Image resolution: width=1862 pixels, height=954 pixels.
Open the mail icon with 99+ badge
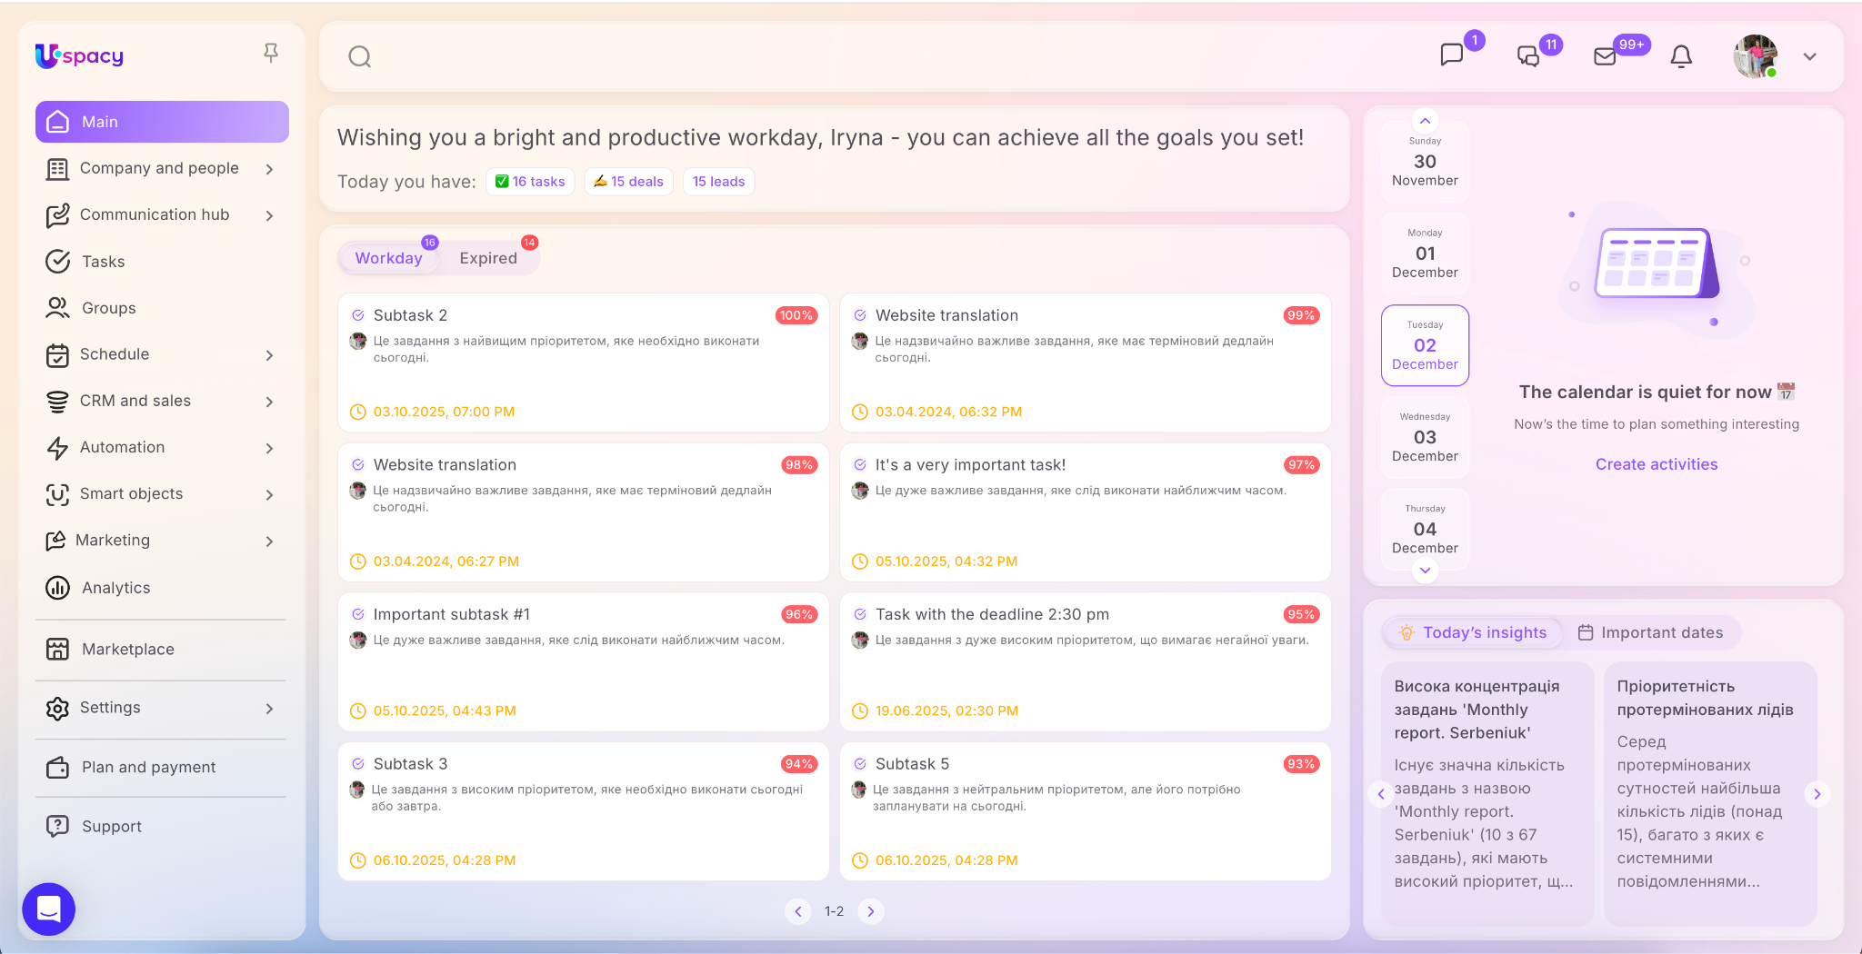(x=1605, y=56)
